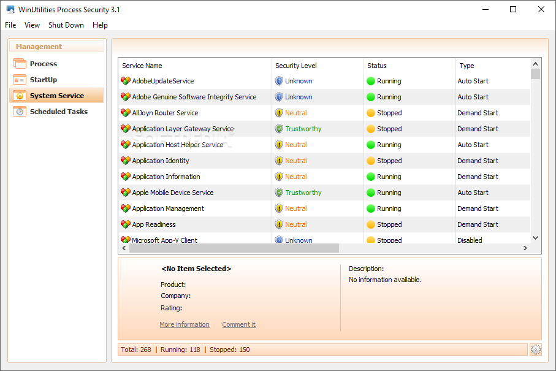Open the View menu
Viewport: 556px width, 371px height.
point(32,25)
